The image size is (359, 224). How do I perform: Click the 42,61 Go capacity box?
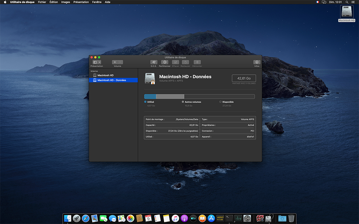coord(244,78)
